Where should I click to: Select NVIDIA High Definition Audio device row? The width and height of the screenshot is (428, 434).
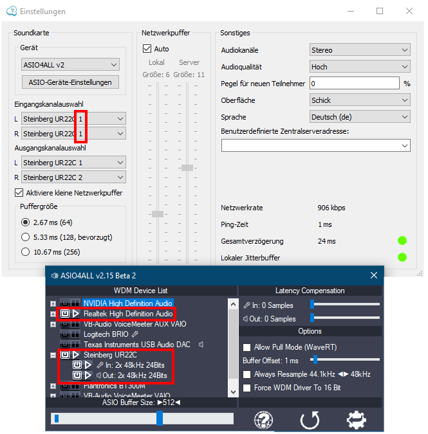coord(127,303)
